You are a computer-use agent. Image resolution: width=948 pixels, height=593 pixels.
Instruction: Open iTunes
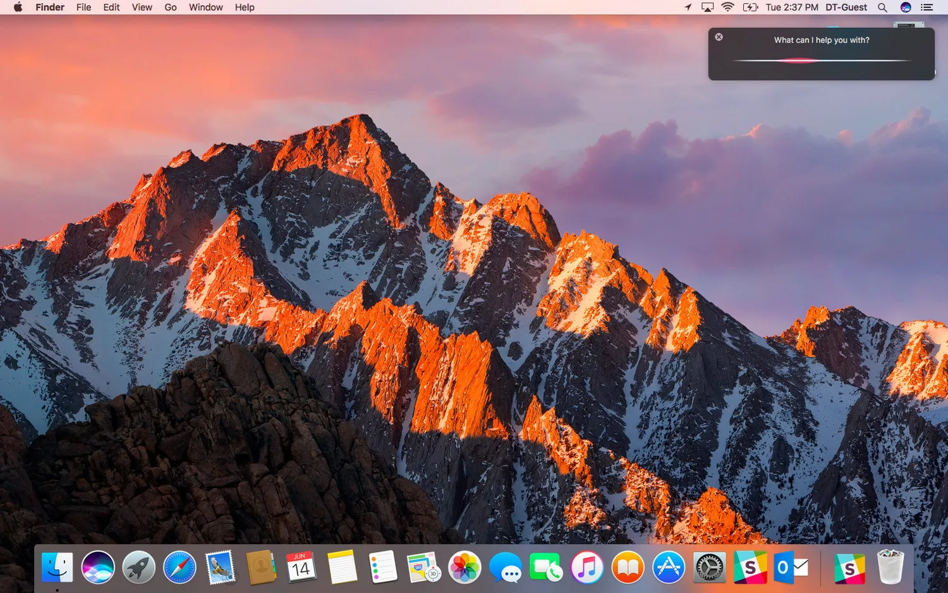[x=586, y=567]
